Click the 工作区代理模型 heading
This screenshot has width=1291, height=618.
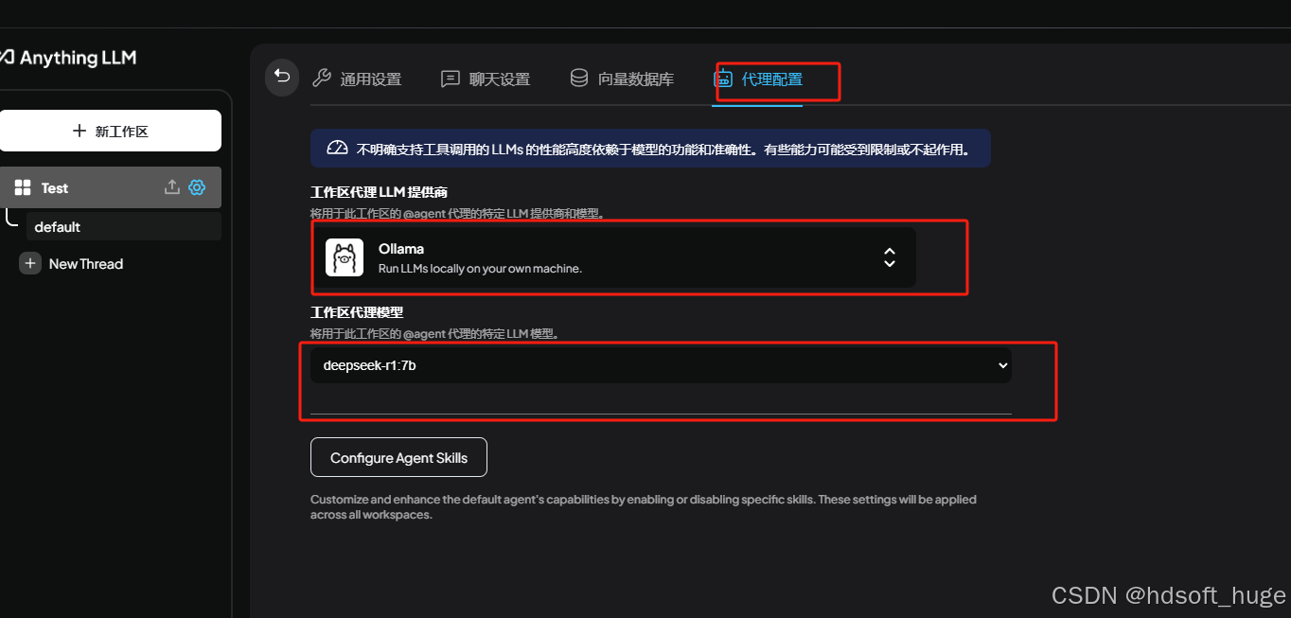[x=358, y=311]
